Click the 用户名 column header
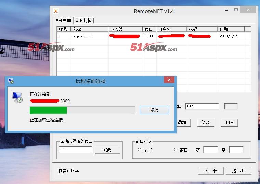Screen dimensions: 260x184 tap(171, 29)
